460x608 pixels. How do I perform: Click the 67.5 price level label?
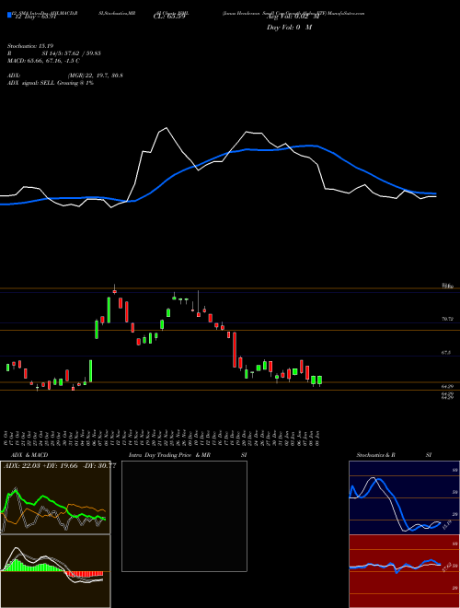click(x=446, y=353)
